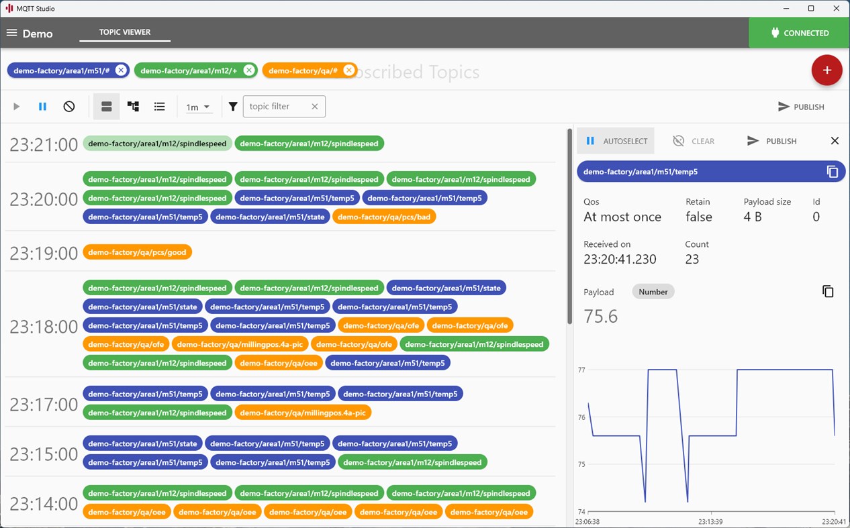Open the hamburger menu next to Demo
This screenshot has width=850, height=528.
click(11, 33)
